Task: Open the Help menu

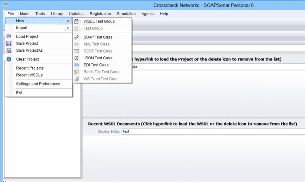Action: (x=164, y=14)
